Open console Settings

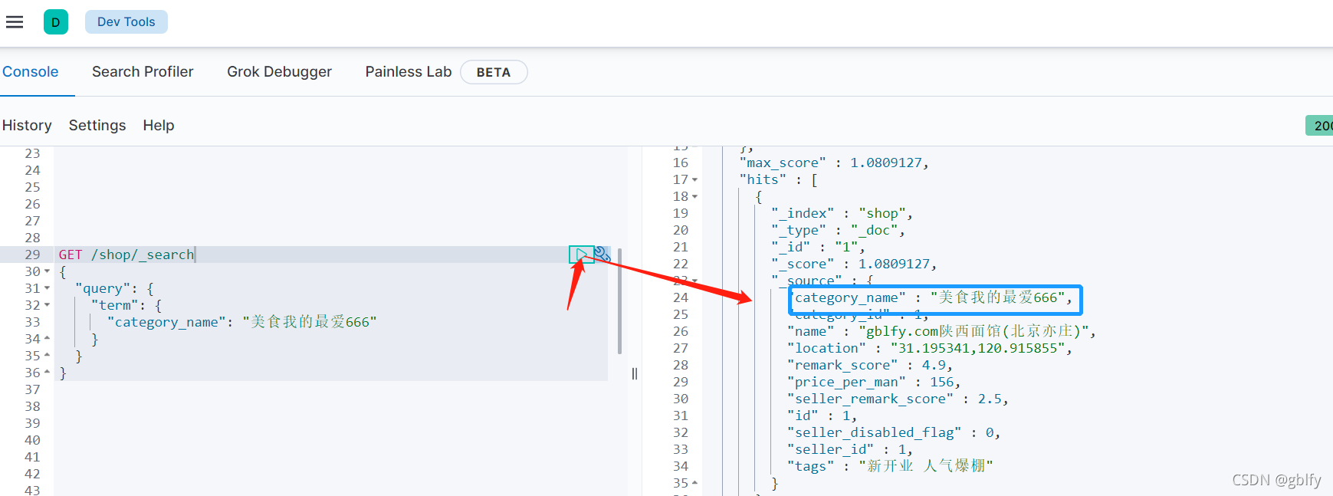(x=97, y=125)
